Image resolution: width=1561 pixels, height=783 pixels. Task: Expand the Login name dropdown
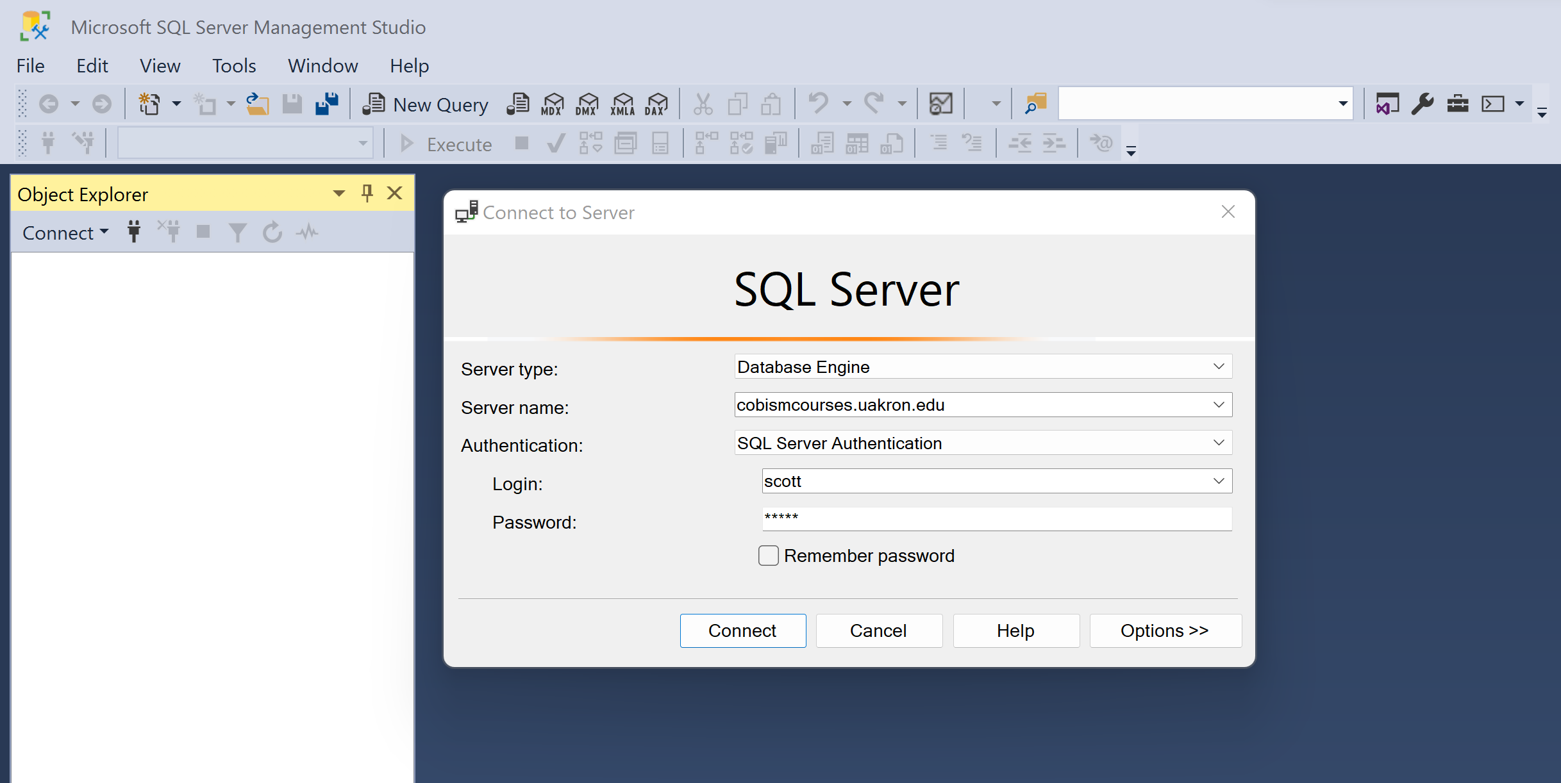(1218, 481)
